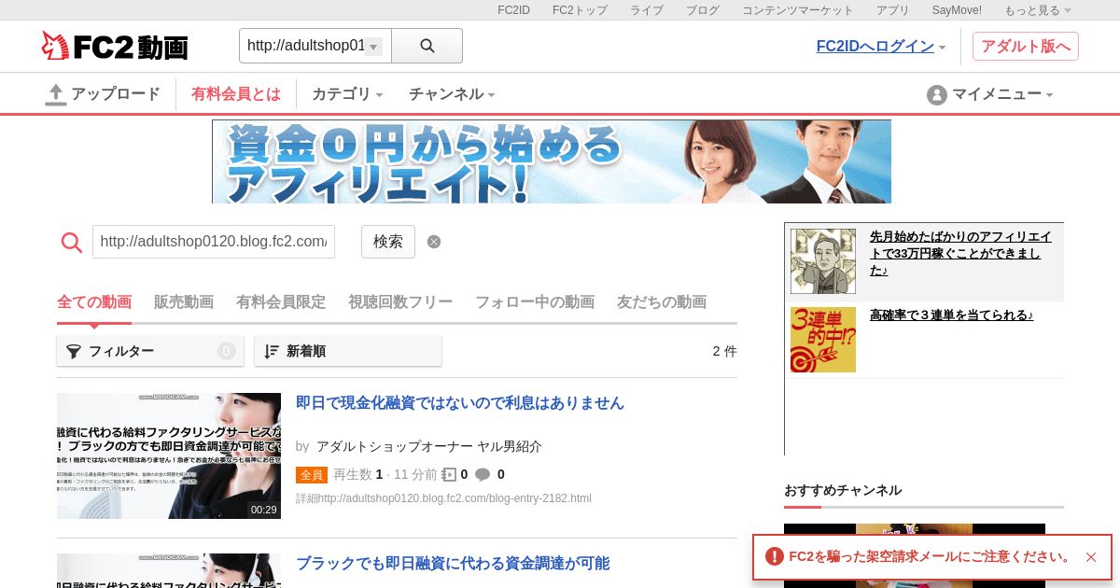Open SayMove! in the top bar
Image resolution: width=1120 pixels, height=588 pixels.
point(957,10)
